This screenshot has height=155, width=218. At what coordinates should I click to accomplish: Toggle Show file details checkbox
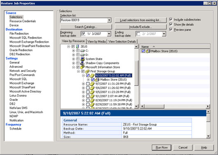[171, 25]
